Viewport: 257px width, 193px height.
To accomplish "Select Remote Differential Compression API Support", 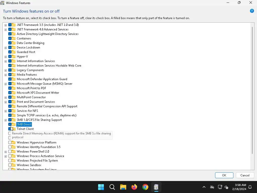I will pos(47,106).
